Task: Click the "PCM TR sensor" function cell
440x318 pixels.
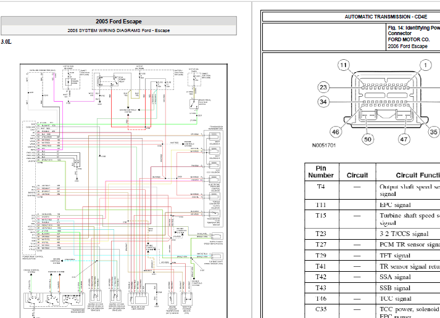Action: tap(408, 245)
